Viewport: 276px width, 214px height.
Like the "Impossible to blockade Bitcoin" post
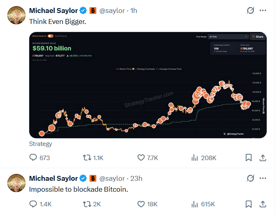coord(141,204)
